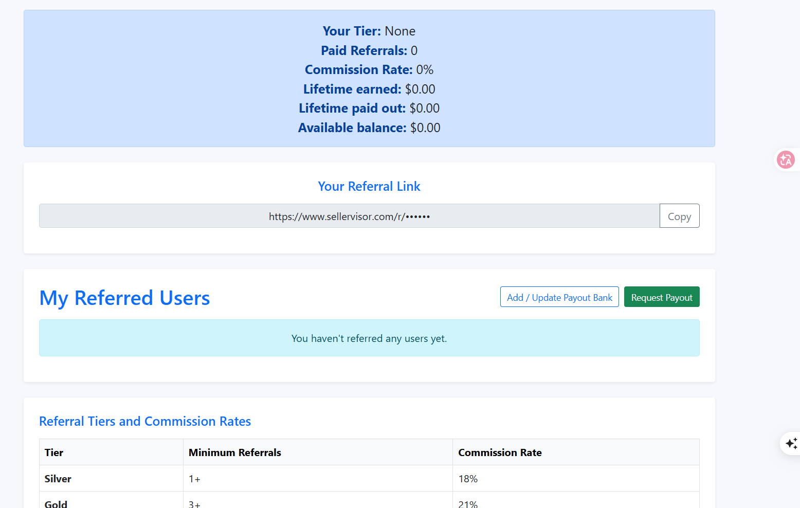Click the Tier column header
This screenshot has width=800, height=508.
[x=111, y=452]
